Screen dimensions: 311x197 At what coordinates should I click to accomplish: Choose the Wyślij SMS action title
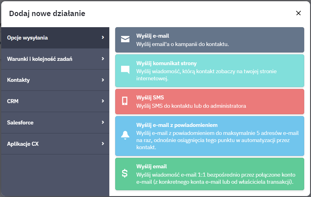(x=150, y=98)
